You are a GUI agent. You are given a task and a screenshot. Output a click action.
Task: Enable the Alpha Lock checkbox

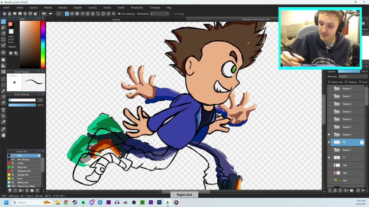coord(329,82)
